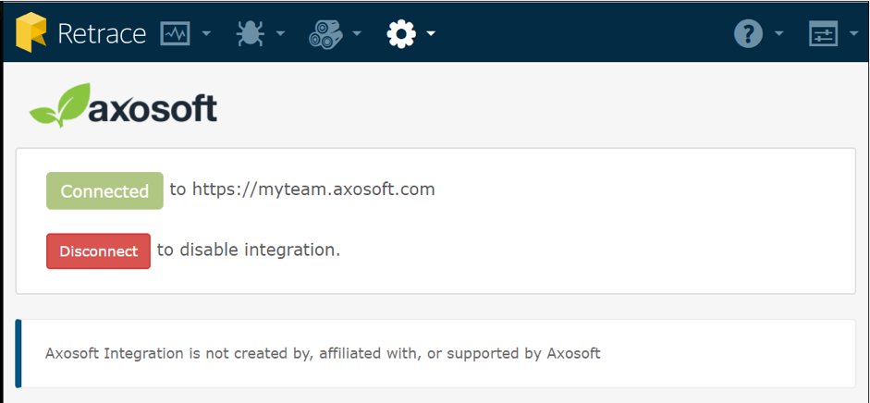Open the settings gear icon
This screenshot has height=403, width=870.
pos(401,34)
